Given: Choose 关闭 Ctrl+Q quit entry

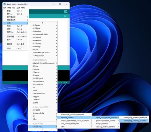Looking at the screenshot, I should (x=16, y=49).
